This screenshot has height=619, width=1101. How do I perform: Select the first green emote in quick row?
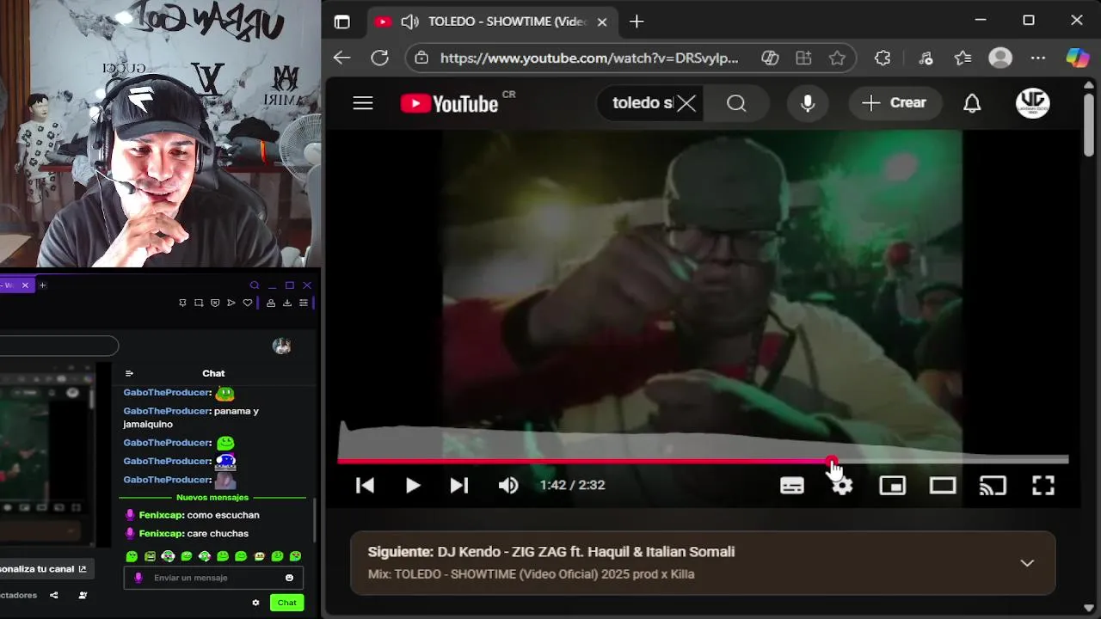[x=132, y=556]
